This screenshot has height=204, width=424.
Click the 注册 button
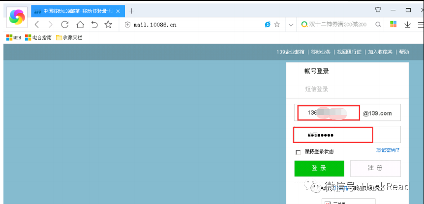click(376, 168)
